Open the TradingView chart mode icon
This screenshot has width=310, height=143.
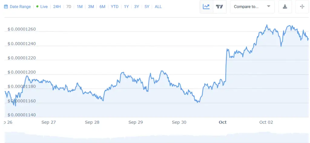tap(220, 7)
